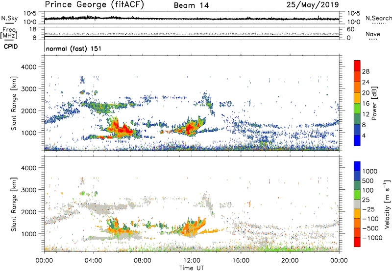Click Velocity panel 'Slant Range [km]' axis label
Image resolution: width=392 pixels, height=271 pixels.
[14, 204]
